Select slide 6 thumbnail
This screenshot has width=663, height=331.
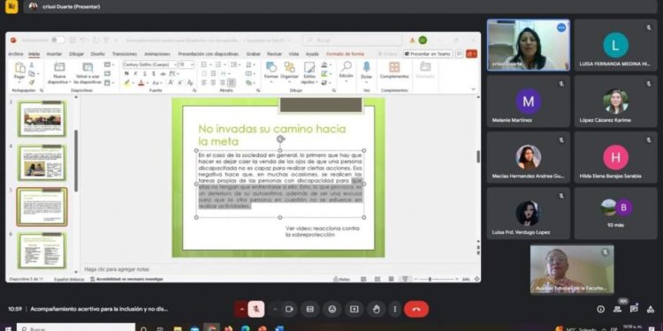pyautogui.click(x=42, y=251)
